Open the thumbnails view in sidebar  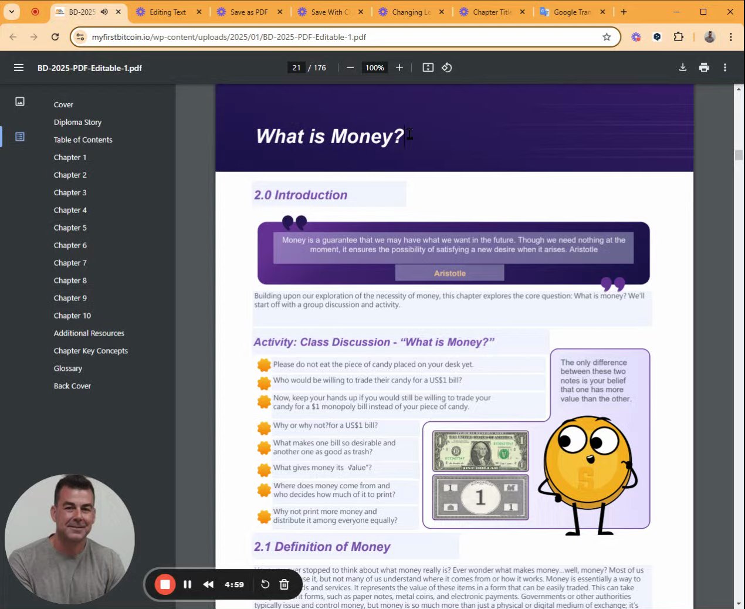[20, 101]
